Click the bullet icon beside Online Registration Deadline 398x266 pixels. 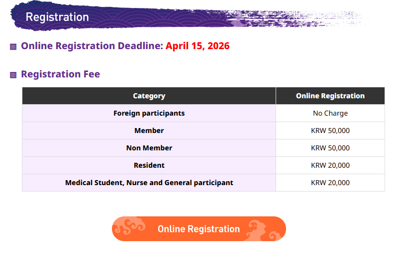[x=13, y=47]
